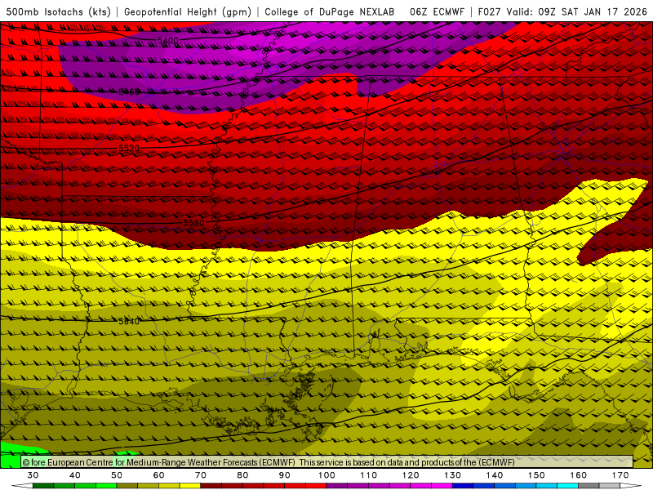Image resolution: width=653 pixels, height=490 pixels.
Task: Click the 80 value on the color scale
Action: (x=242, y=475)
